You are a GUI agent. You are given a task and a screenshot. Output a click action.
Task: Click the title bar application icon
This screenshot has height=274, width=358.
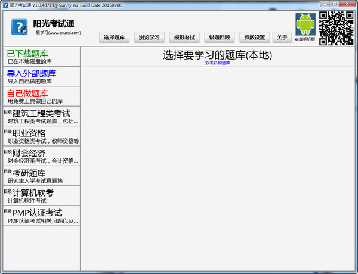click(5, 4)
